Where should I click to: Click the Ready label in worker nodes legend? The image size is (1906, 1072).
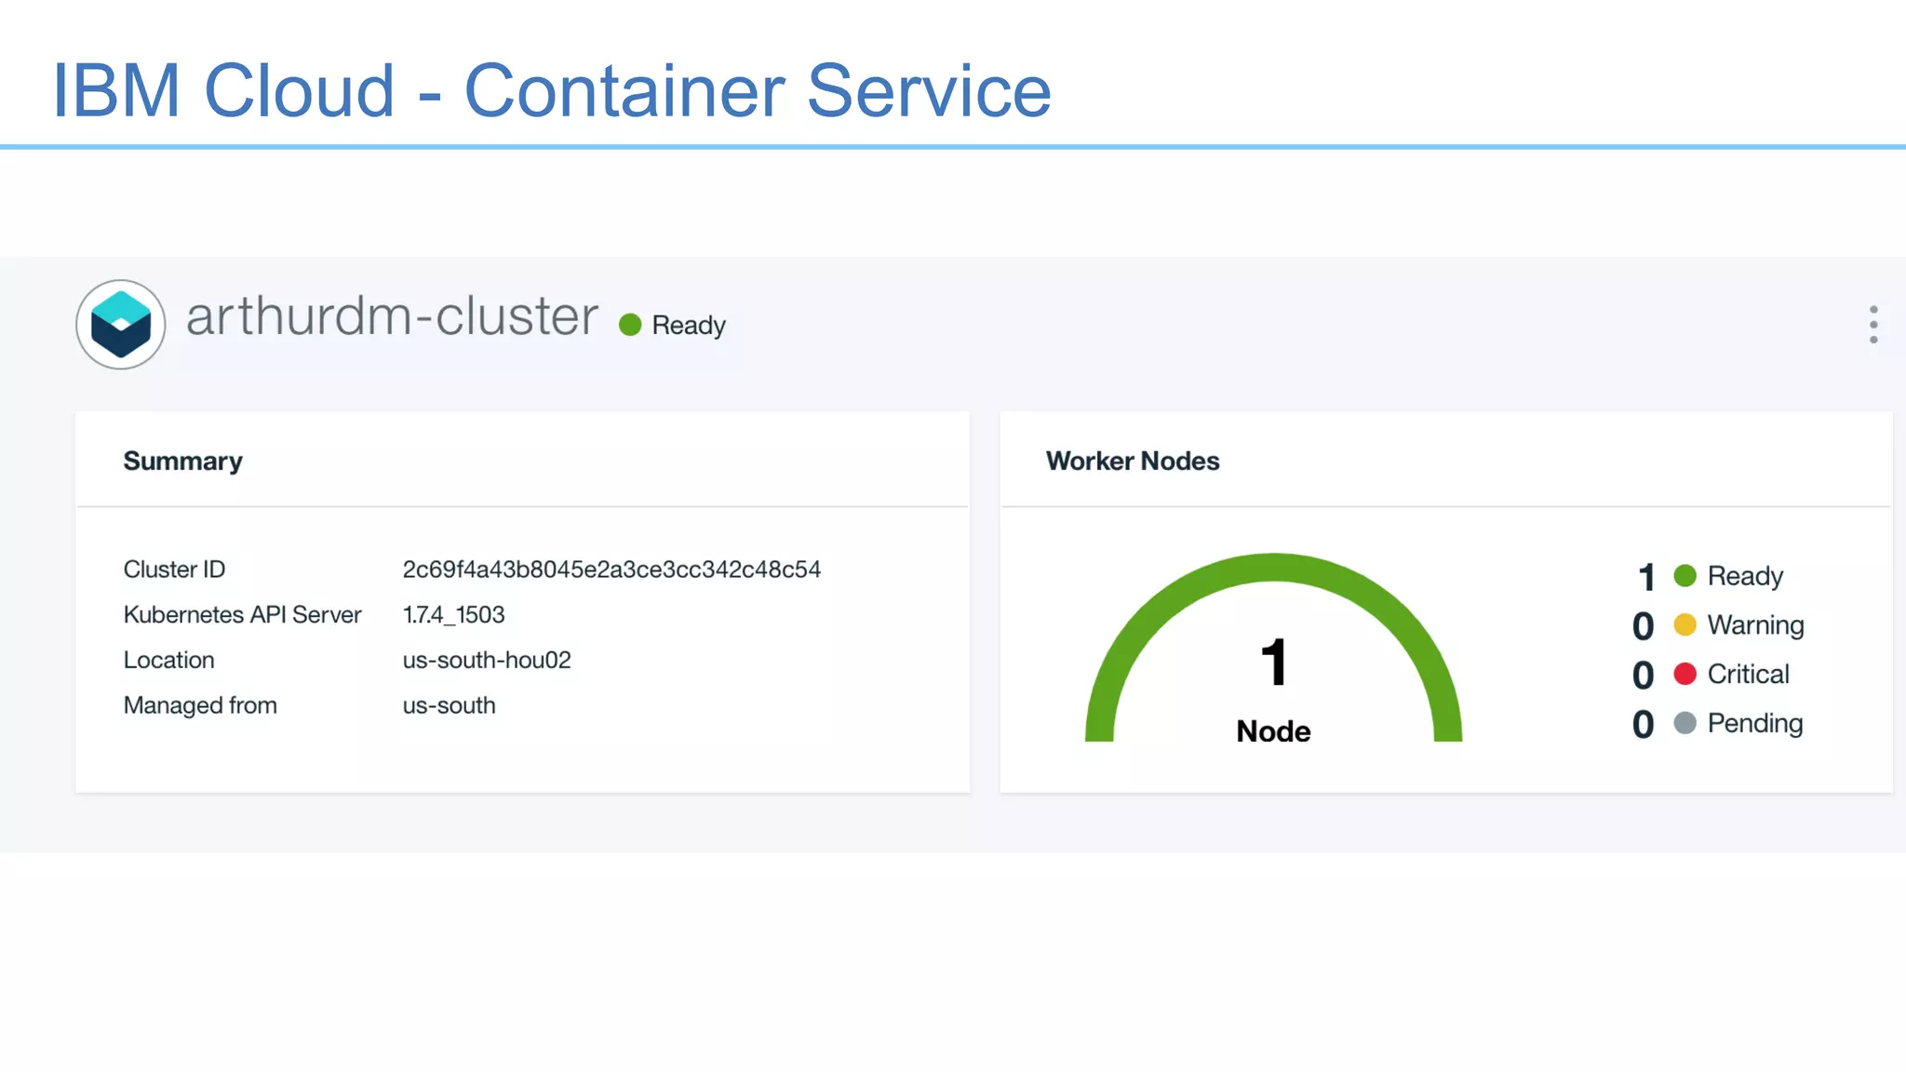coord(1745,577)
